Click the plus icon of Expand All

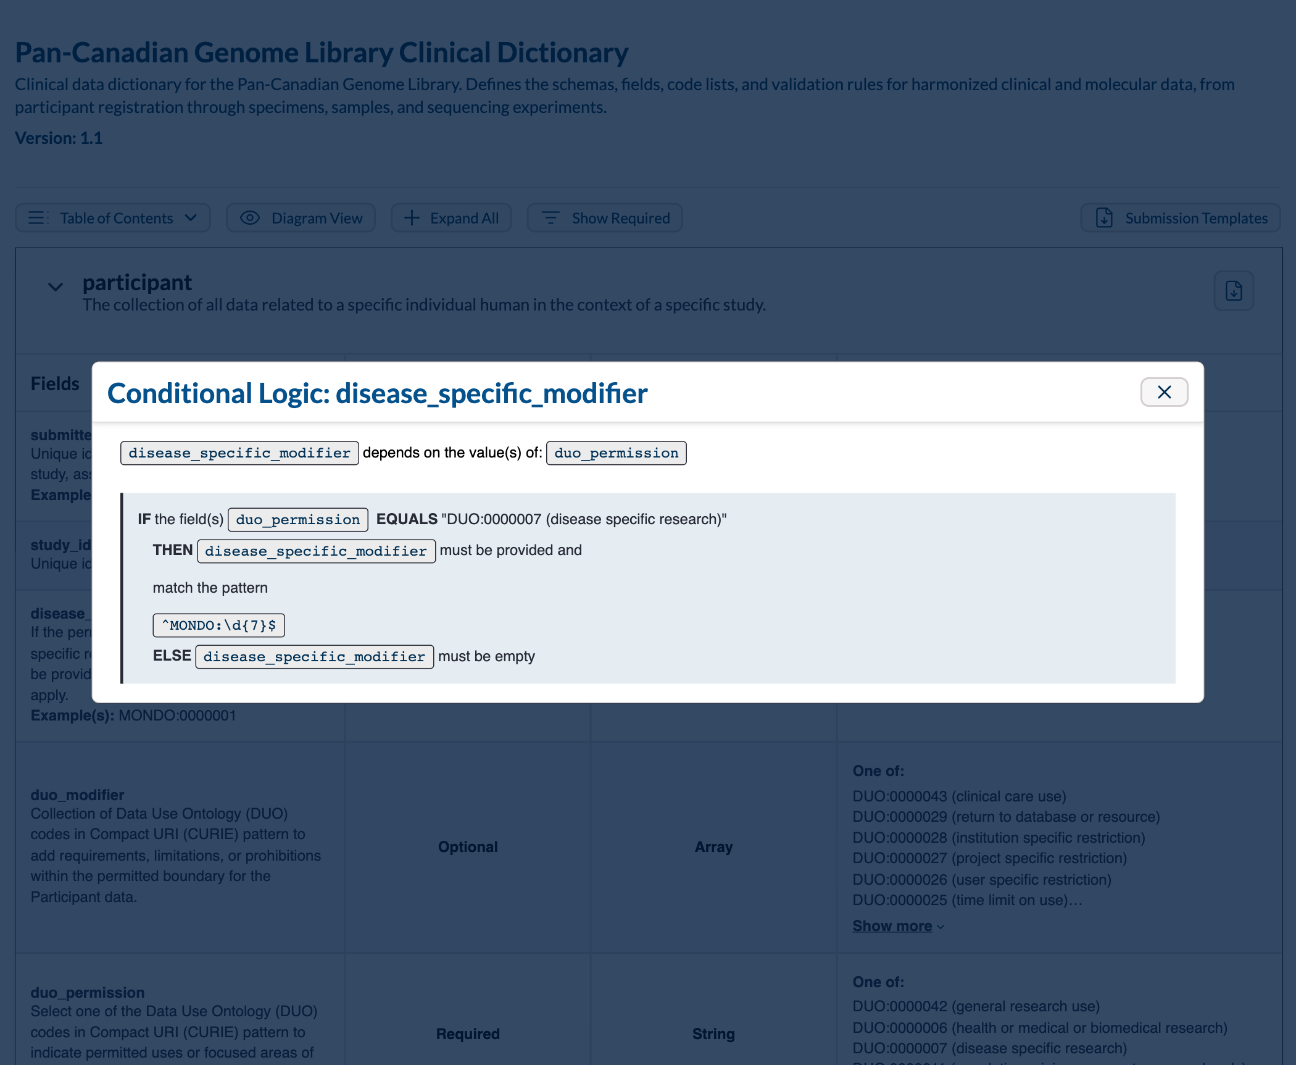(412, 218)
